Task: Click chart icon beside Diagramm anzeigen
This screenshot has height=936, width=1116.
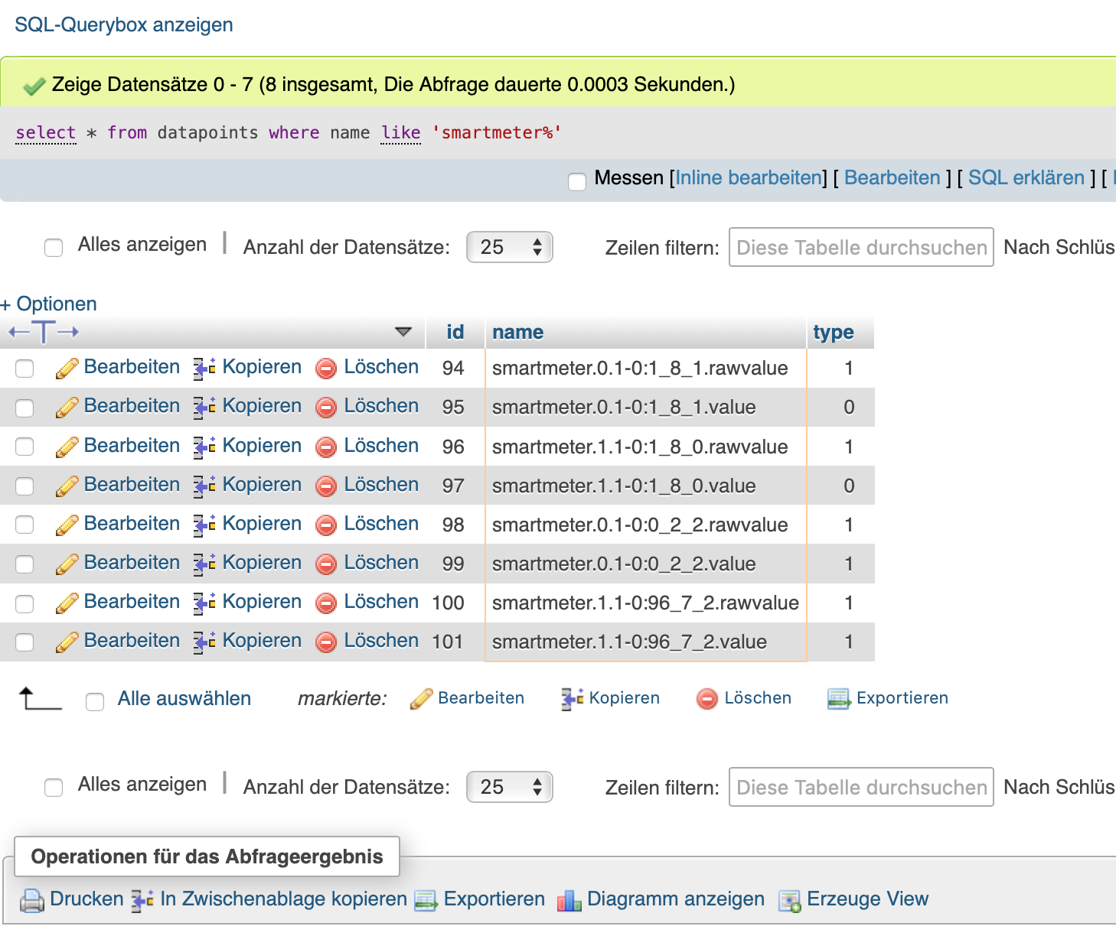Action: [569, 901]
